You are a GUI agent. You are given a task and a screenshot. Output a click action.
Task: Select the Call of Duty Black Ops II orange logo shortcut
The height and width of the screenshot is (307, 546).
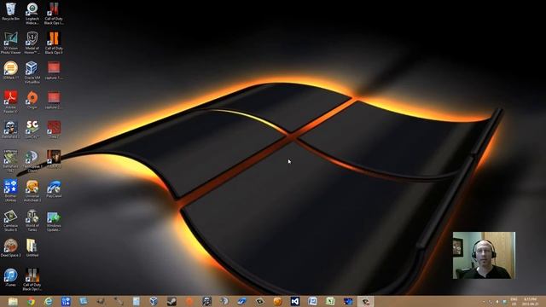[x=54, y=43]
